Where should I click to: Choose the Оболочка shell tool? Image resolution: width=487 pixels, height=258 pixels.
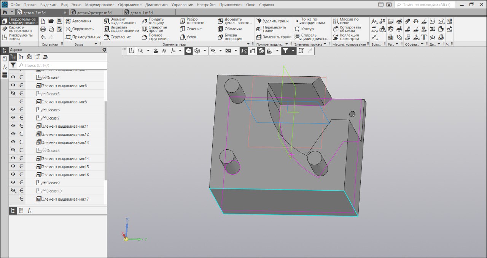(230, 29)
